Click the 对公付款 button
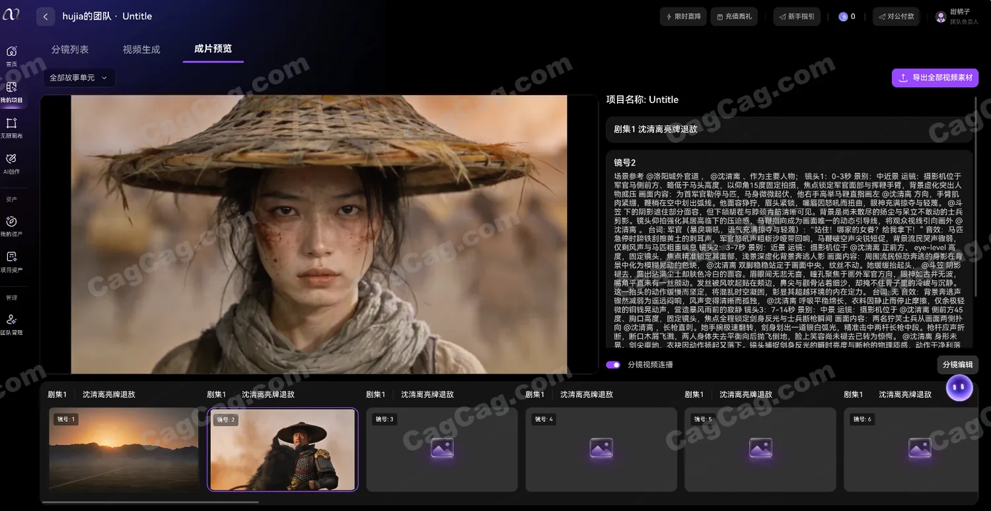 [897, 17]
